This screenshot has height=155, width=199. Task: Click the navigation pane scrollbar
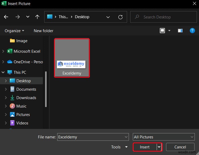click(x=46, y=89)
